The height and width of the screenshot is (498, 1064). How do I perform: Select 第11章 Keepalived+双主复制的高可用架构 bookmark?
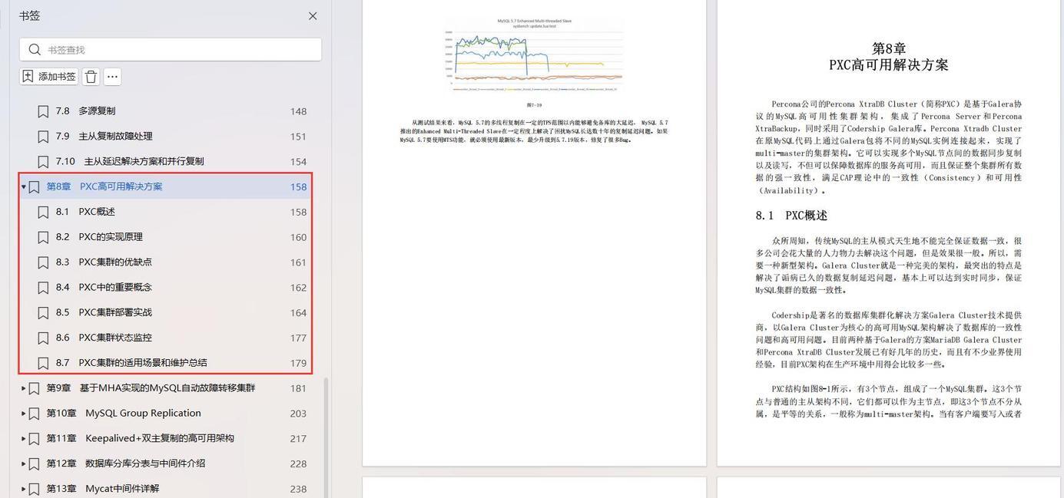pyautogui.click(x=140, y=439)
